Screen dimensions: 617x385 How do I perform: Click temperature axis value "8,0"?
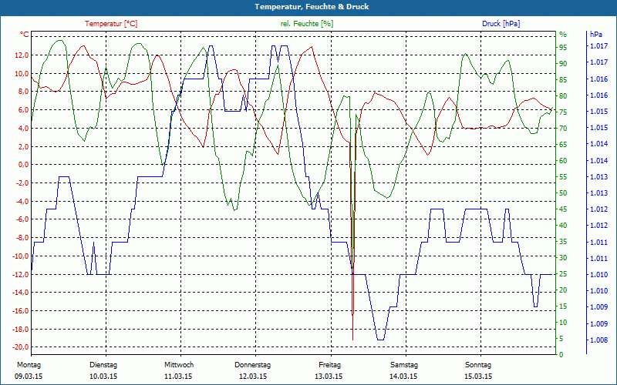click(23, 92)
